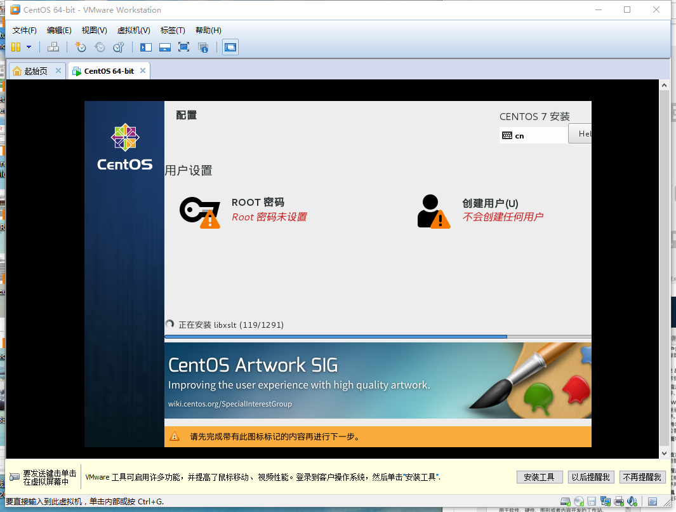676x512 pixels.
Task: Click the 正在安装 libxslt (119/1291) status text
Action: (x=231, y=325)
